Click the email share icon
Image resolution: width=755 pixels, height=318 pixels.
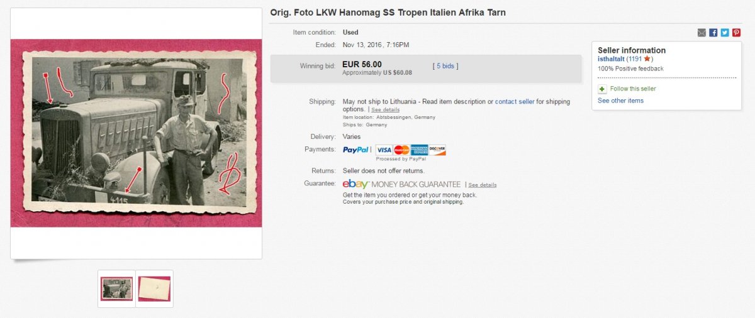(702, 33)
